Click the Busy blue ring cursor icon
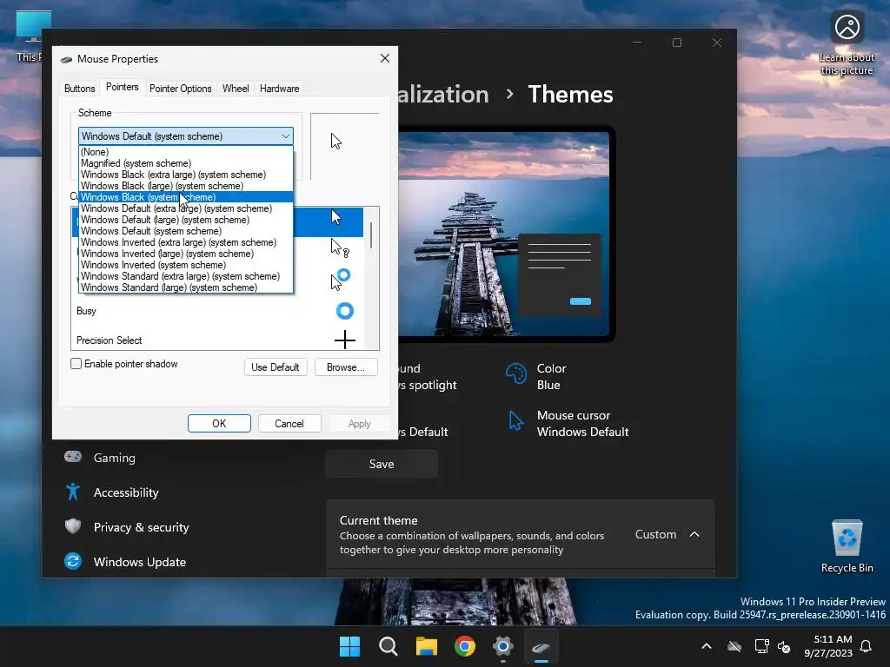Viewport: 890px width, 667px height. pos(344,311)
